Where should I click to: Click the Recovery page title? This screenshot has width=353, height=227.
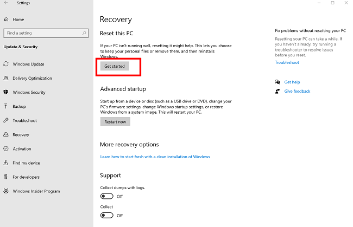tap(116, 20)
